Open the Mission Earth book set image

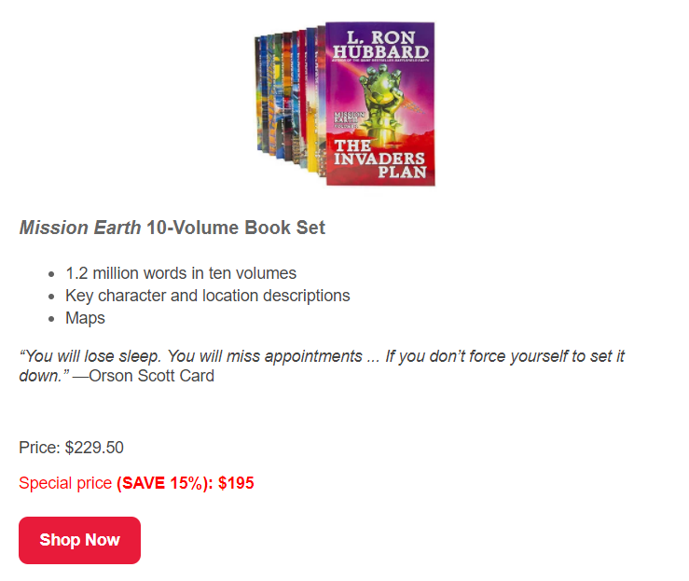345,104
